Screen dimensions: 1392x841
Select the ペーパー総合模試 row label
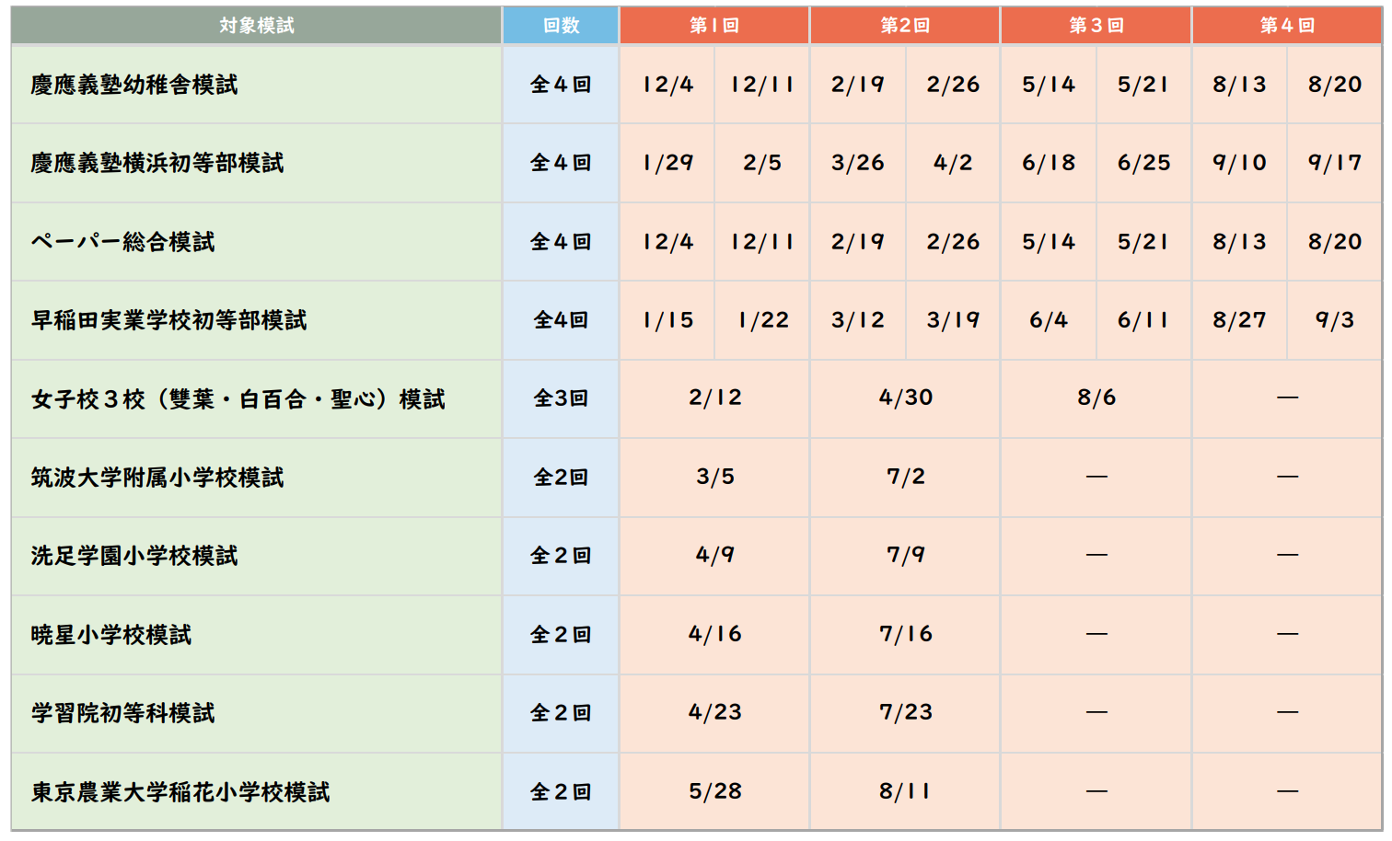tap(122, 242)
